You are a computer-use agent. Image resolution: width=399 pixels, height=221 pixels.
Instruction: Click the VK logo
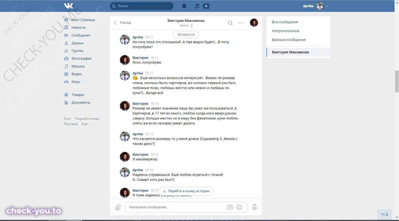coord(68,6)
